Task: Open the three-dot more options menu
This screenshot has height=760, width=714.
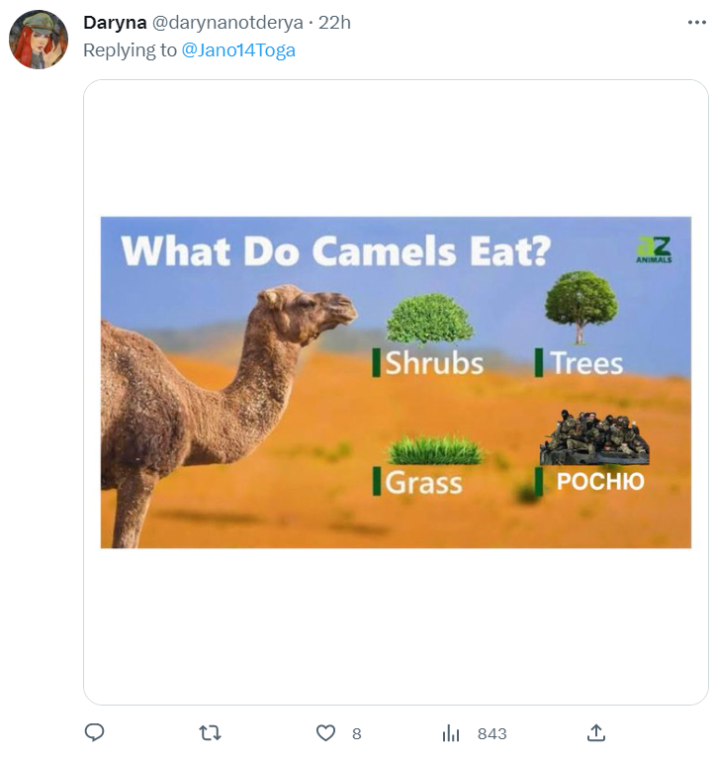Action: coord(695,22)
